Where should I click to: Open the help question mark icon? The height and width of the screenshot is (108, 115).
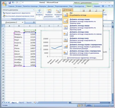pos(103,6)
